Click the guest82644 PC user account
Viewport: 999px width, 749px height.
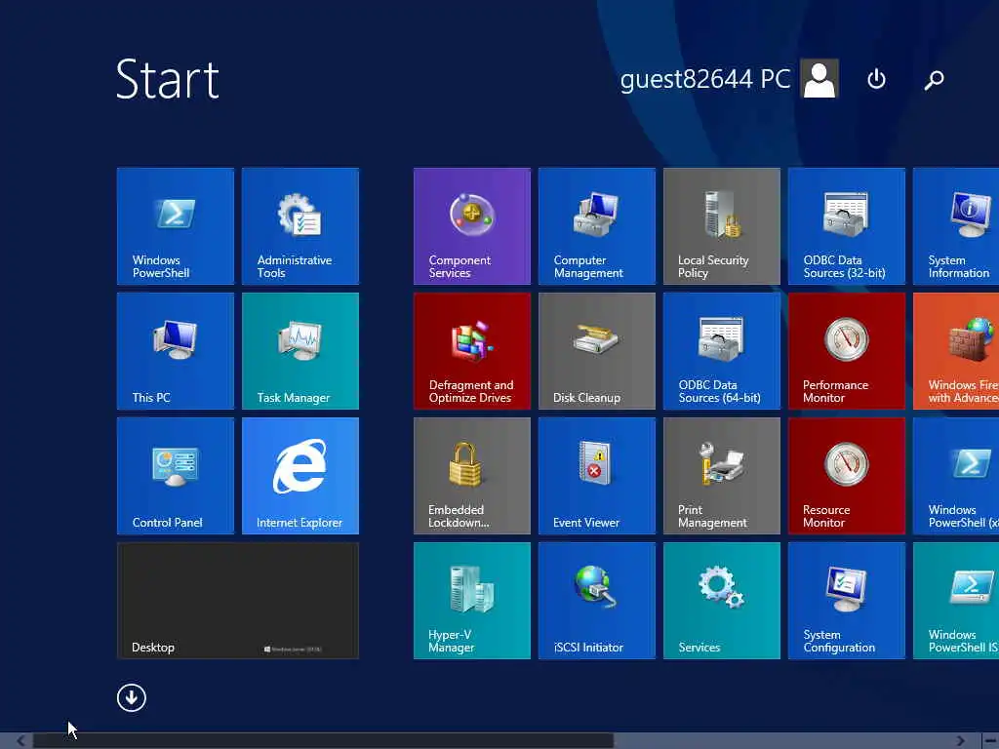(729, 78)
